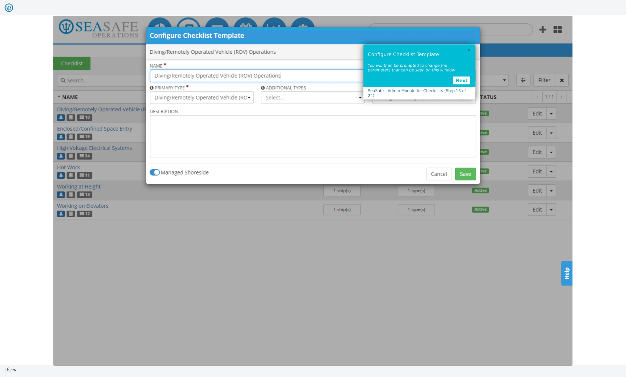
Task: Click the Filter button
Action: (544, 80)
